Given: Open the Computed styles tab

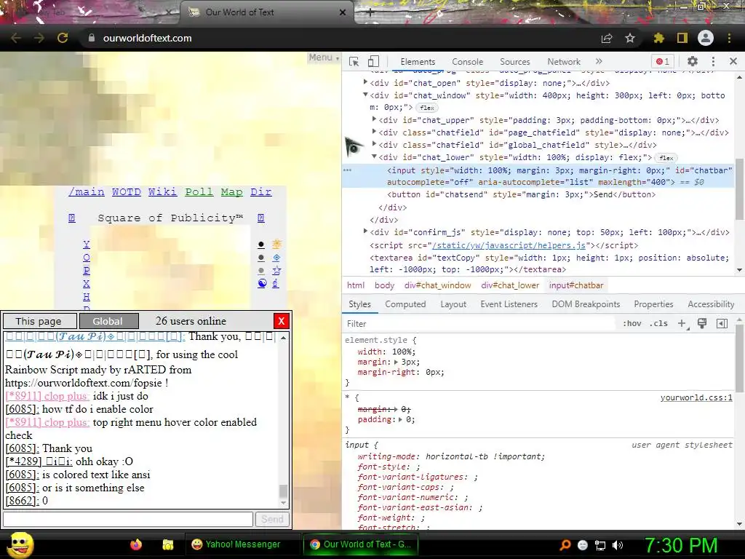Looking at the screenshot, I should [405, 304].
